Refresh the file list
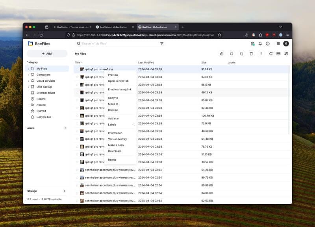The height and width of the screenshot is (227, 315). pyautogui.click(x=271, y=53)
